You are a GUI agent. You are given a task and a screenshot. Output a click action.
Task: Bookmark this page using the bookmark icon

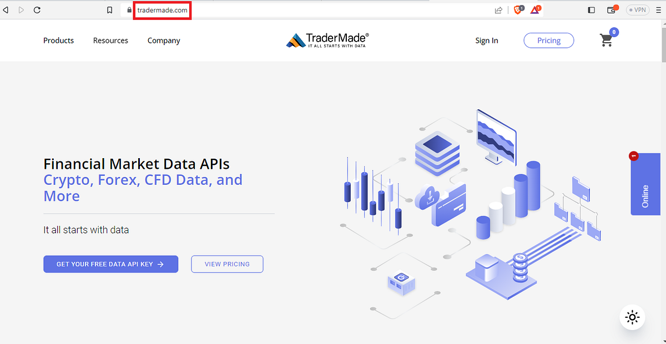pos(110,10)
